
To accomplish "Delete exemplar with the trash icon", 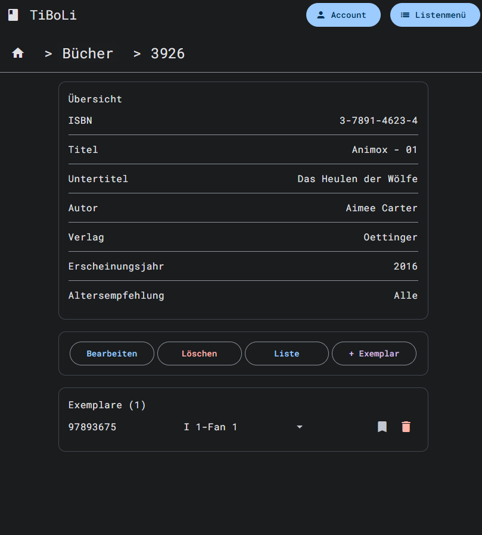I will pyautogui.click(x=406, y=427).
